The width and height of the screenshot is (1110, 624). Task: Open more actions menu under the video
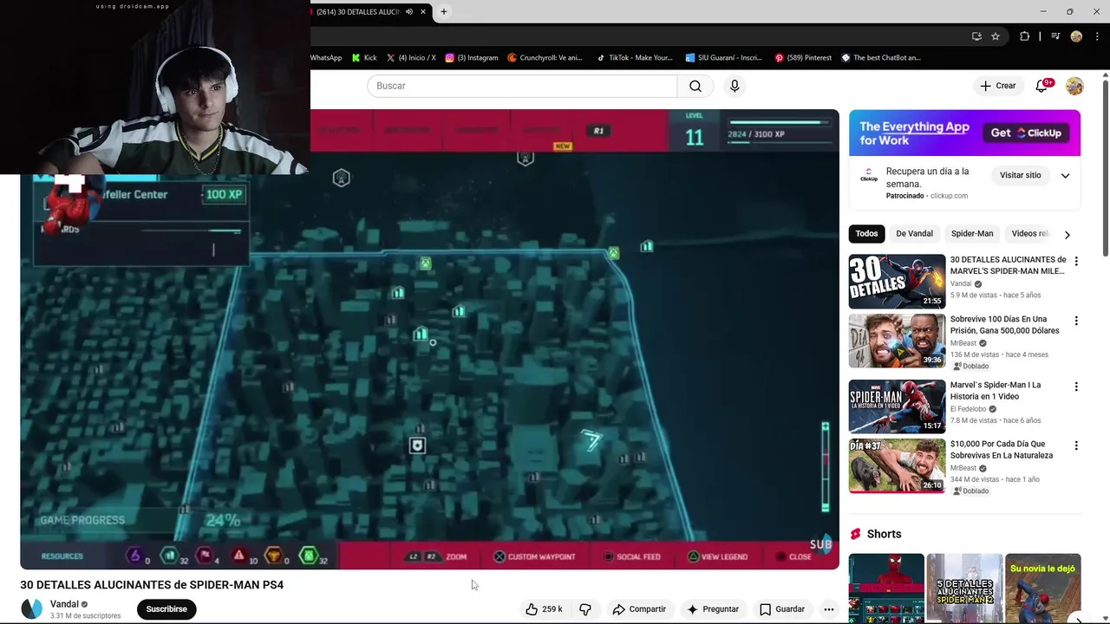click(x=829, y=609)
